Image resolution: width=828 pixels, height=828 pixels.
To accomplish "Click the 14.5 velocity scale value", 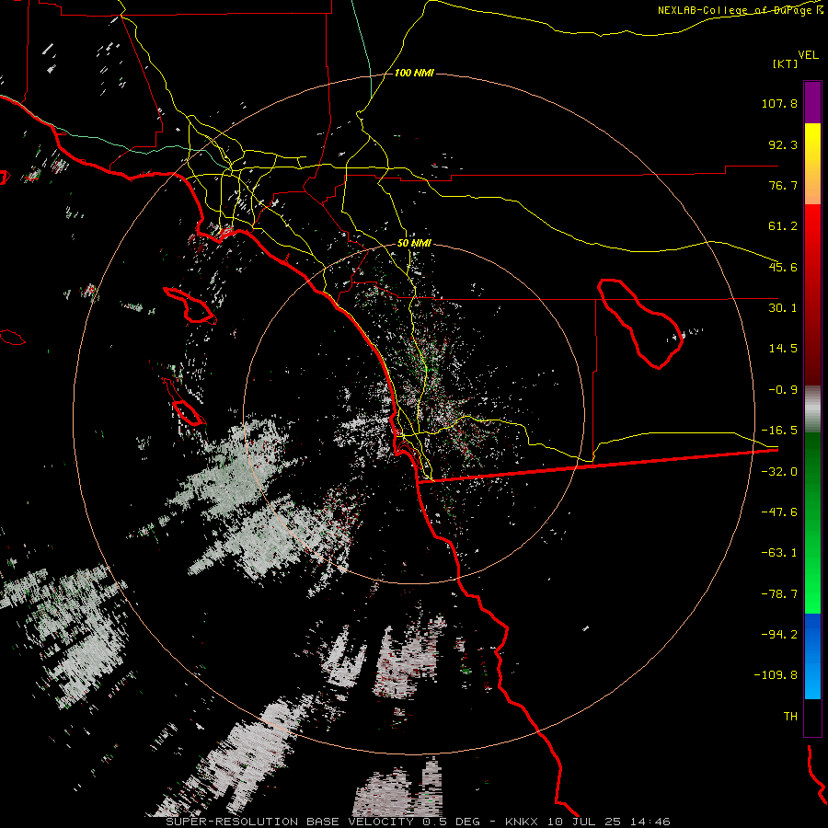I will [783, 349].
